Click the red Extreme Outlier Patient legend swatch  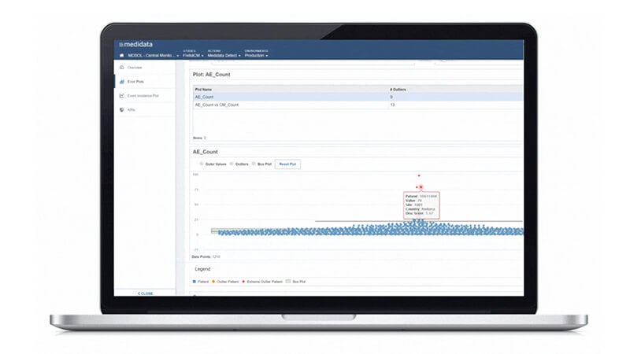243,282
